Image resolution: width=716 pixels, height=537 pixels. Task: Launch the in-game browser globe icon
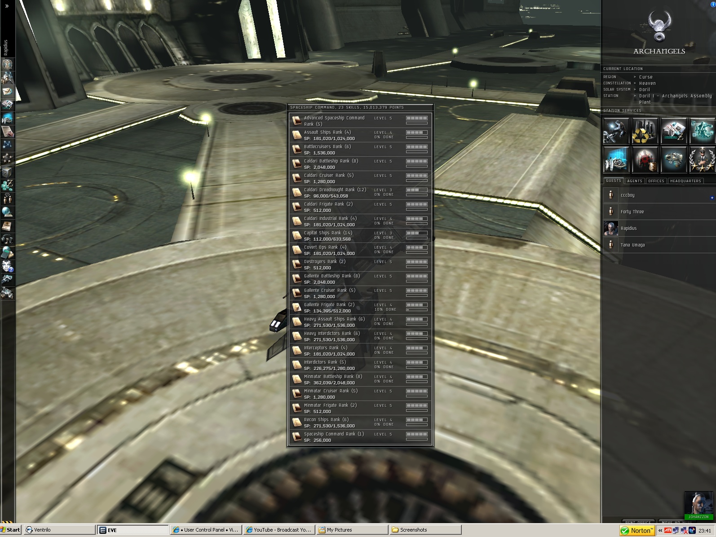tap(7, 212)
